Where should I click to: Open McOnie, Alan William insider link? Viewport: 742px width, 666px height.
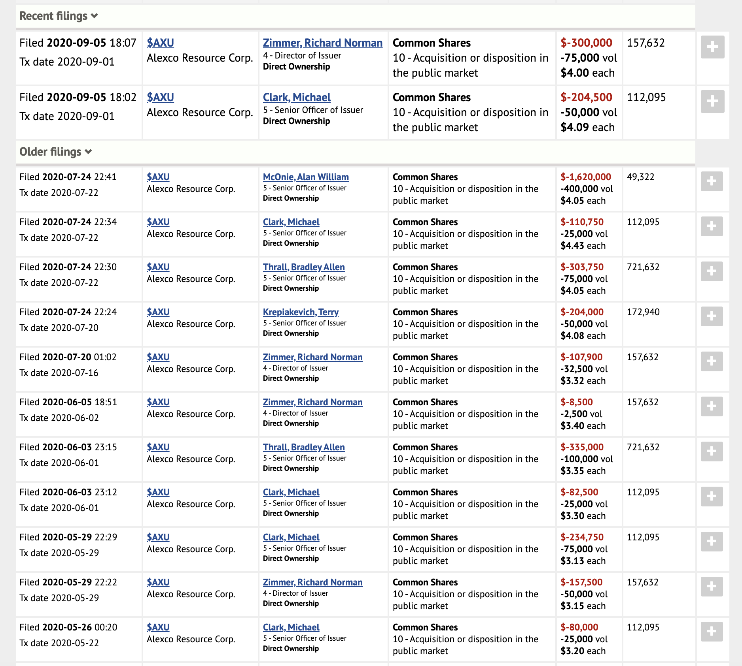pyautogui.click(x=306, y=177)
